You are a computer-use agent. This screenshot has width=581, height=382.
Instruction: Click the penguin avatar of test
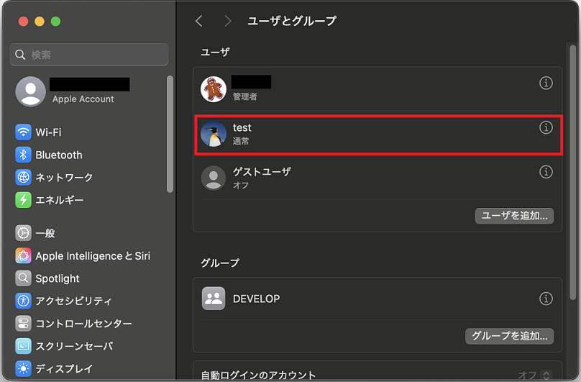click(x=214, y=134)
